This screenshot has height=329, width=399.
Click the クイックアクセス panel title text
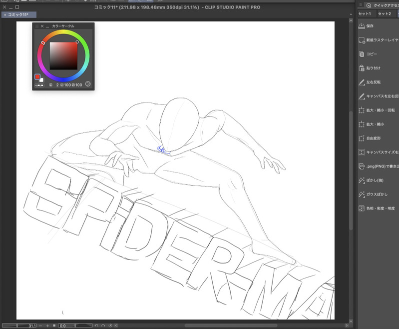click(387, 5)
